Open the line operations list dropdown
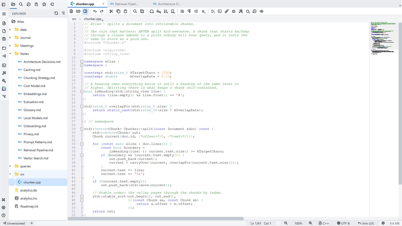 coord(166,11)
